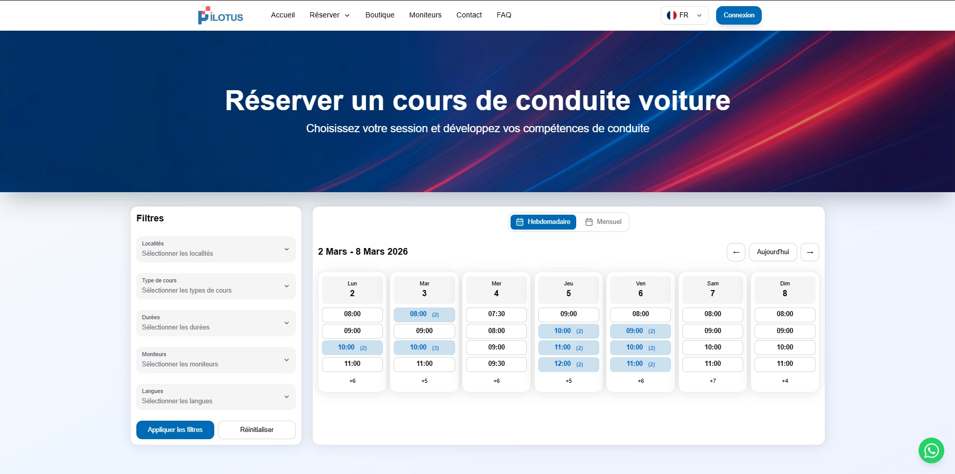Click "Filtres" heading
Image resolution: width=955 pixels, height=474 pixels.
pos(150,218)
